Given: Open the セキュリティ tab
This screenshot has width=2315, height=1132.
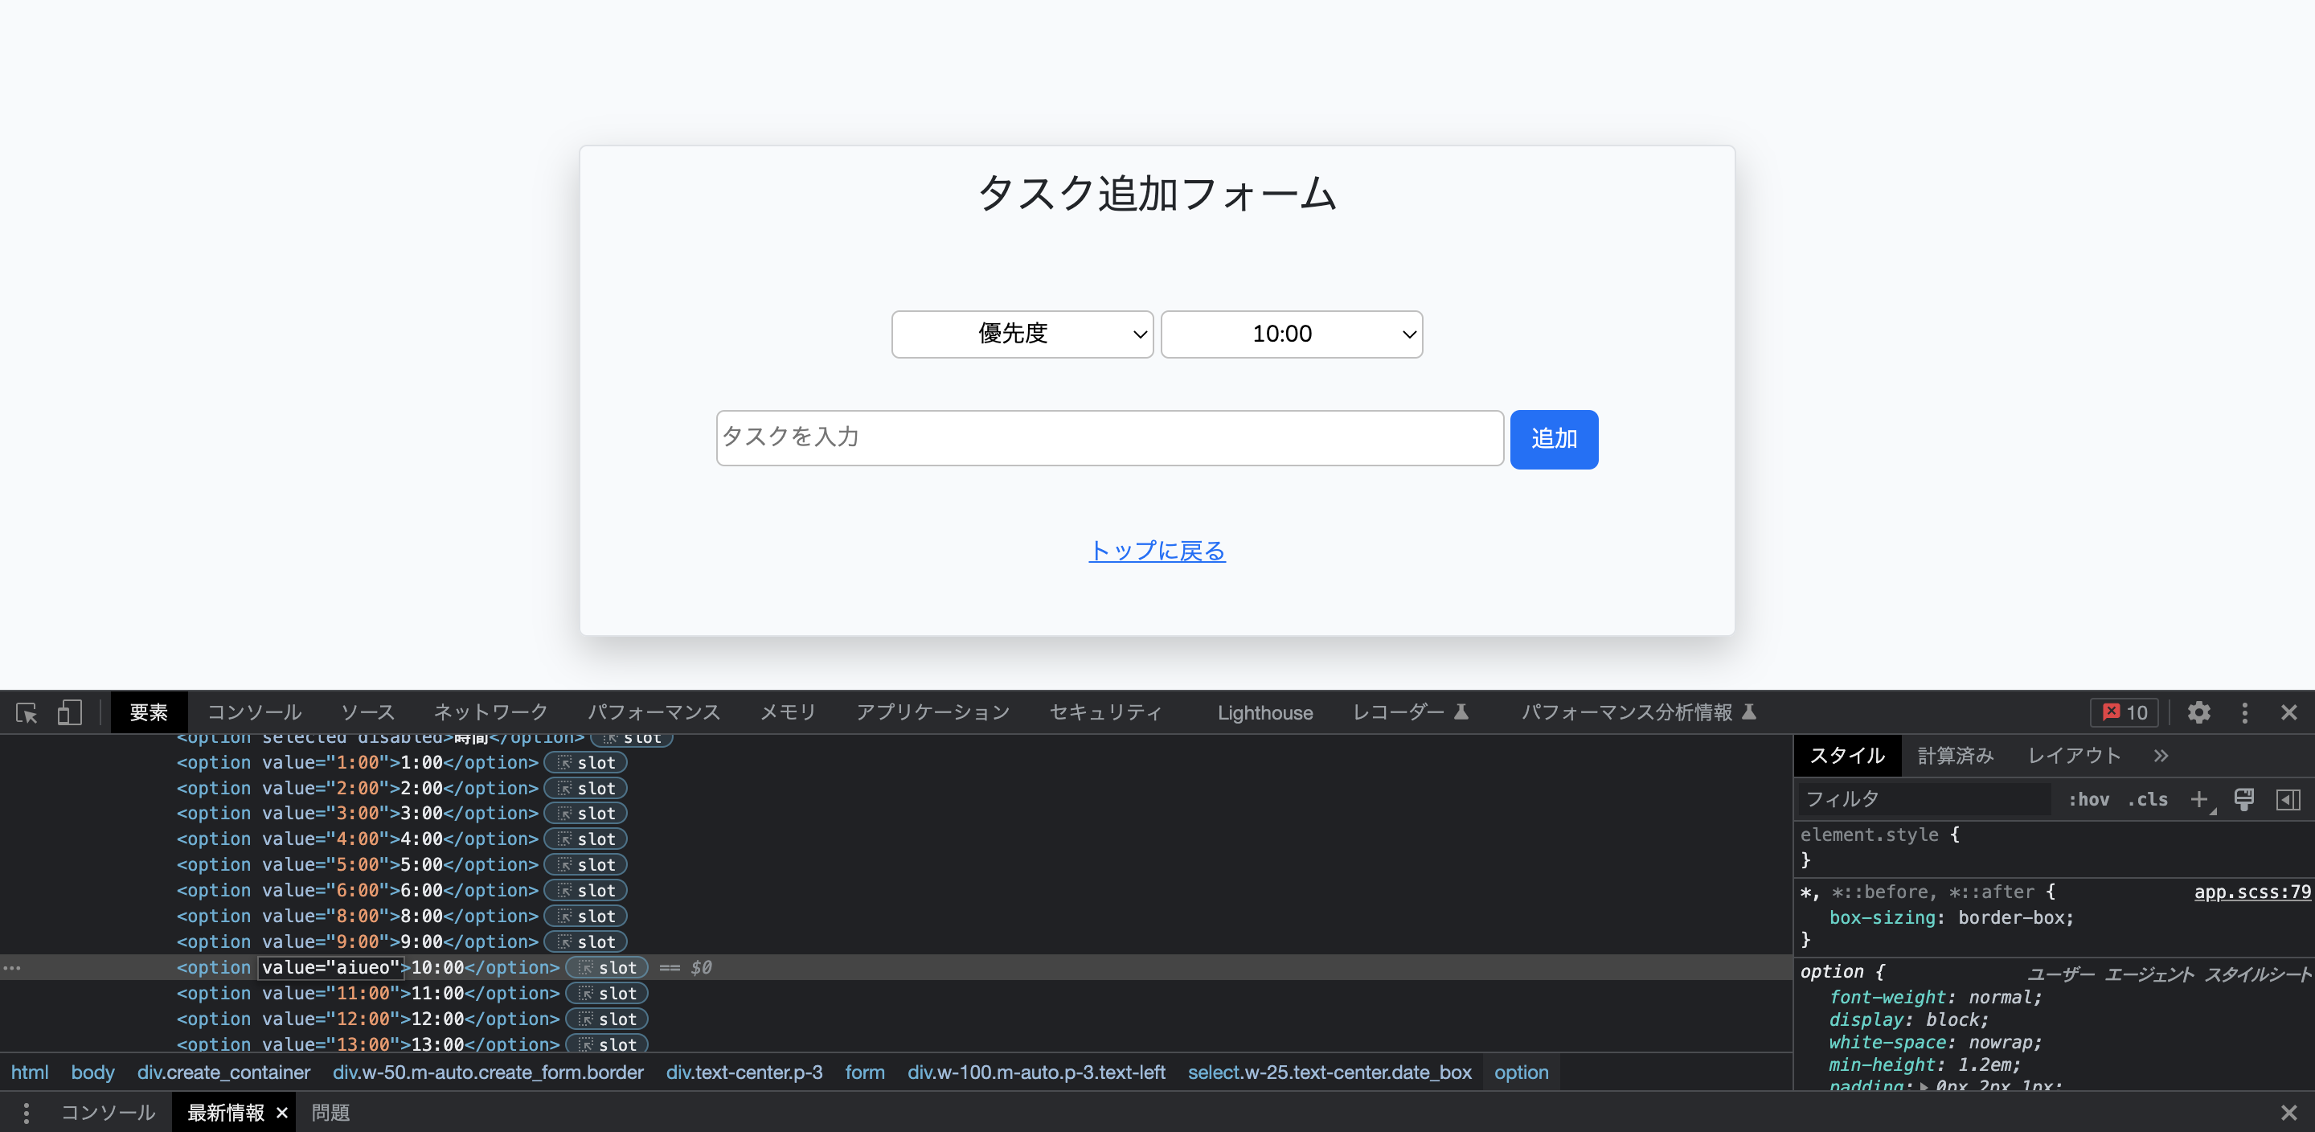Looking at the screenshot, I should tap(1105, 712).
